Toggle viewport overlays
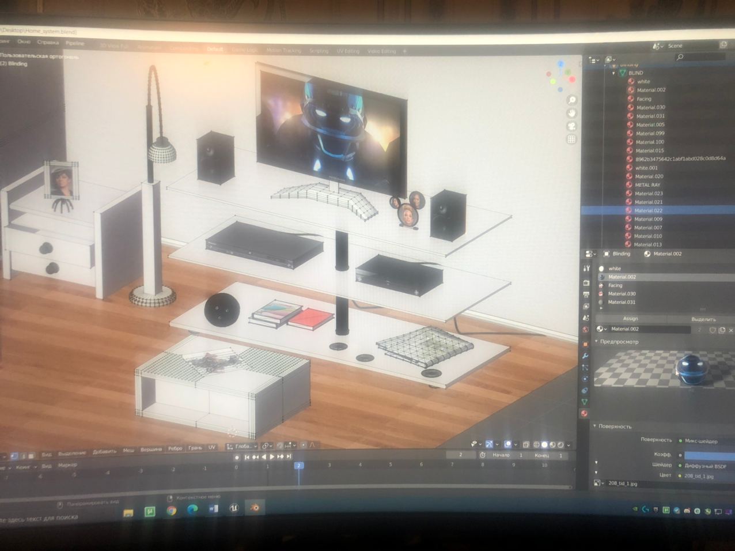Image resolution: width=735 pixels, height=551 pixels. click(x=508, y=444)
